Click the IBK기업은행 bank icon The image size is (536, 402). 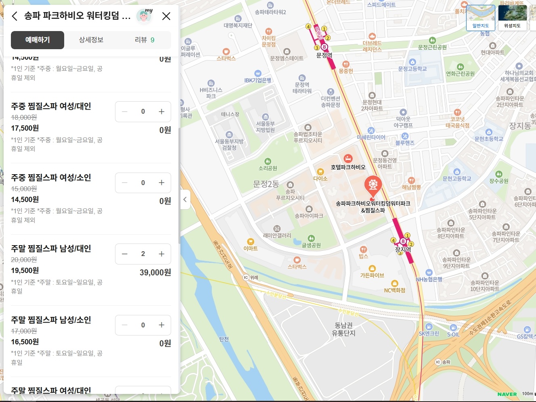point(258,73)
